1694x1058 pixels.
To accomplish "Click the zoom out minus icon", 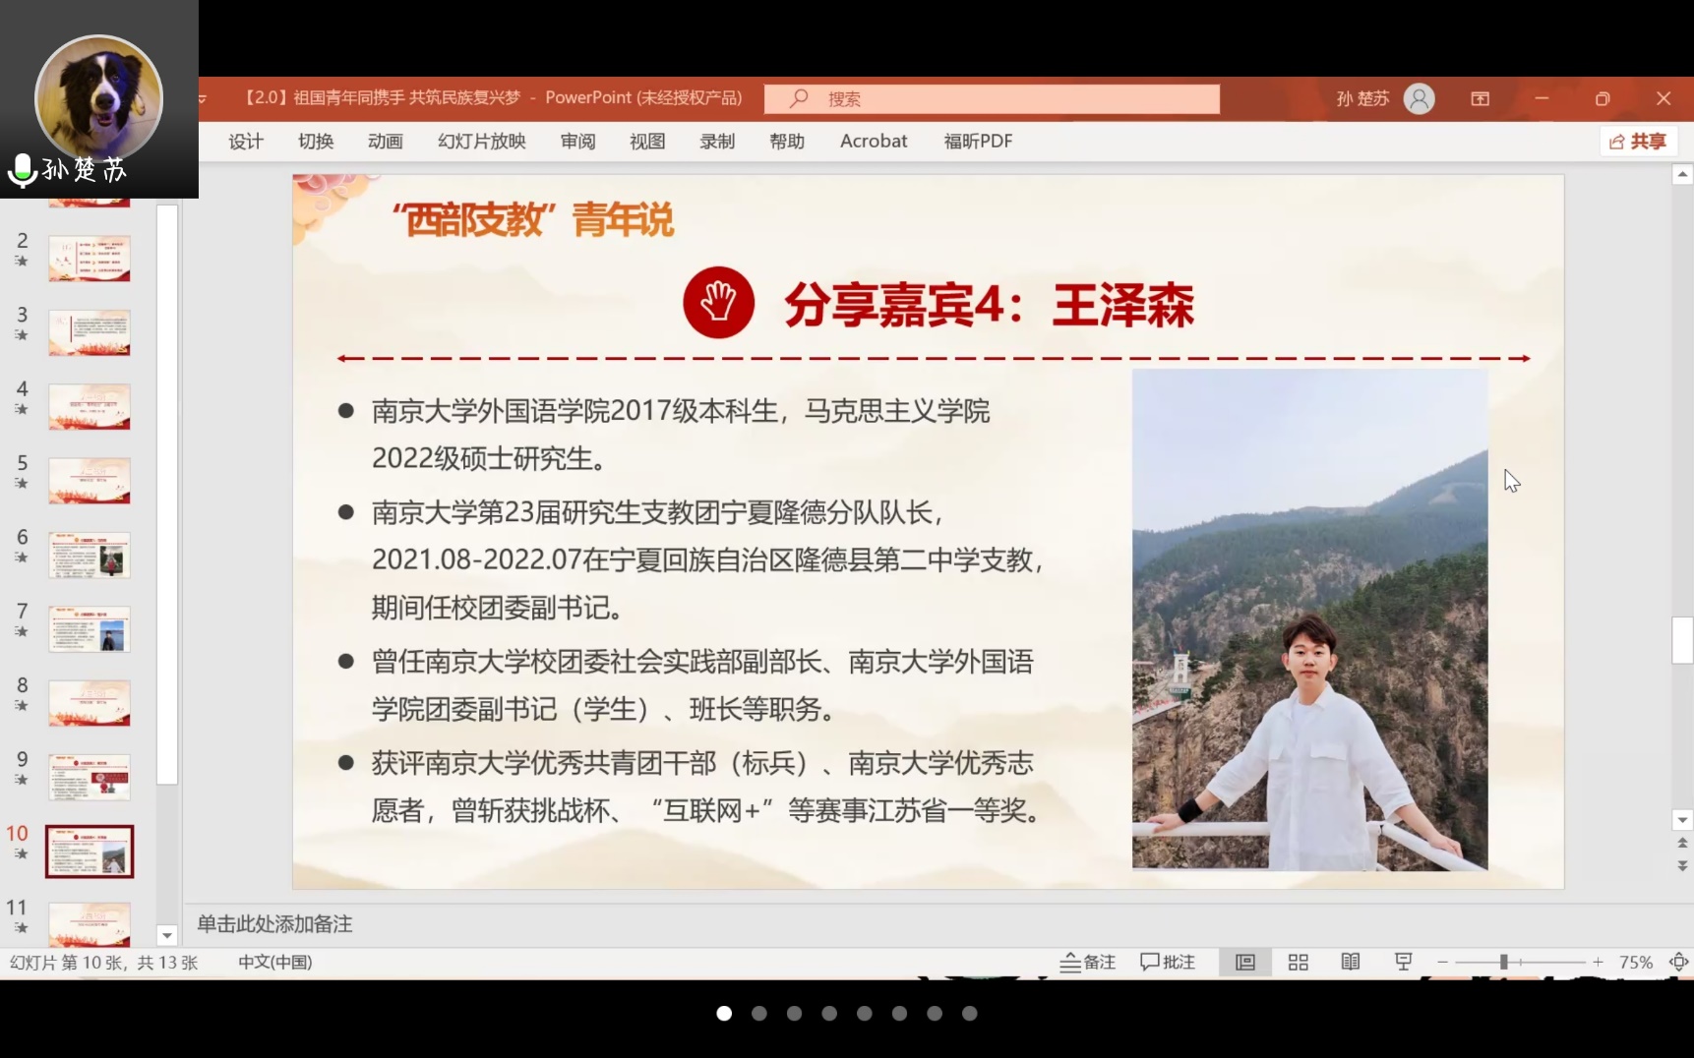I will pyautogui.click(x=1442, y=962).
